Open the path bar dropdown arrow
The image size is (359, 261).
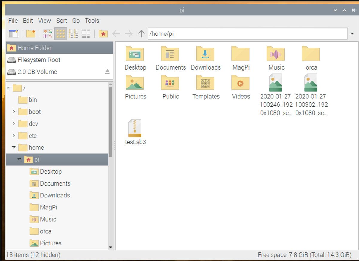(x=352, y=33)
